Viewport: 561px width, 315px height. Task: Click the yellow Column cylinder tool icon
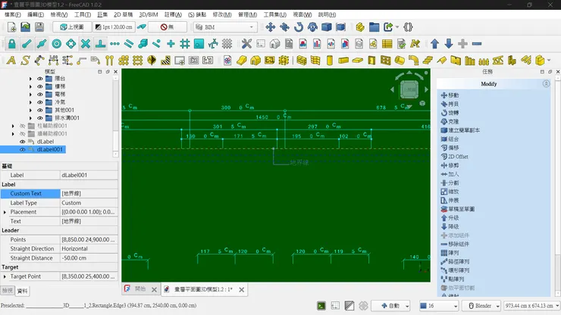pyautogui.click(x=330, y=60)
